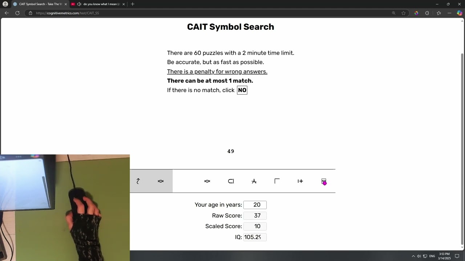Image resolution: width=465 pixels, height=261 pixels.
Task: Open the taskbar volume control
Action: [419, 256]
